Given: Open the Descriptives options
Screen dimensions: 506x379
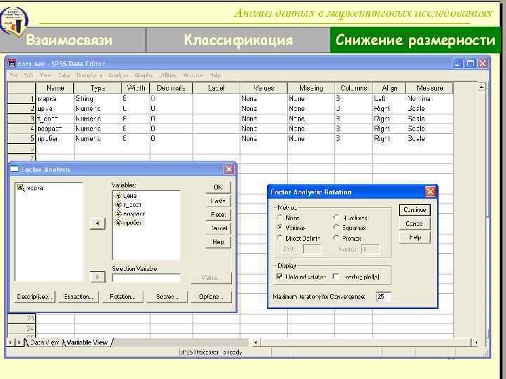Looking at the screenshot, I should [x=34, y=296].
